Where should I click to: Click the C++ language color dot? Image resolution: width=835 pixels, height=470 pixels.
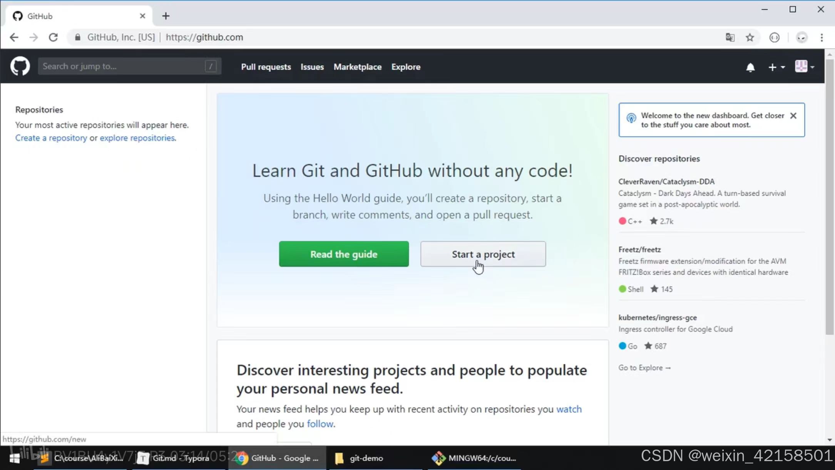pyautogui.click(x=622, y=221)
